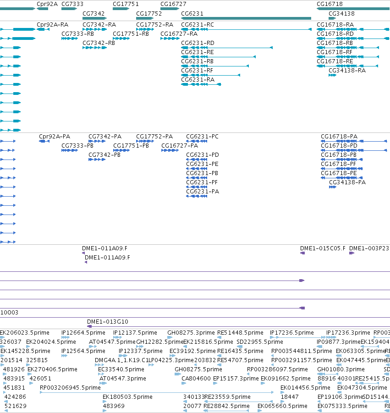Select EST IP12664.5prime
Viewport: 390px width, 413px height.
tap(83, 333)
